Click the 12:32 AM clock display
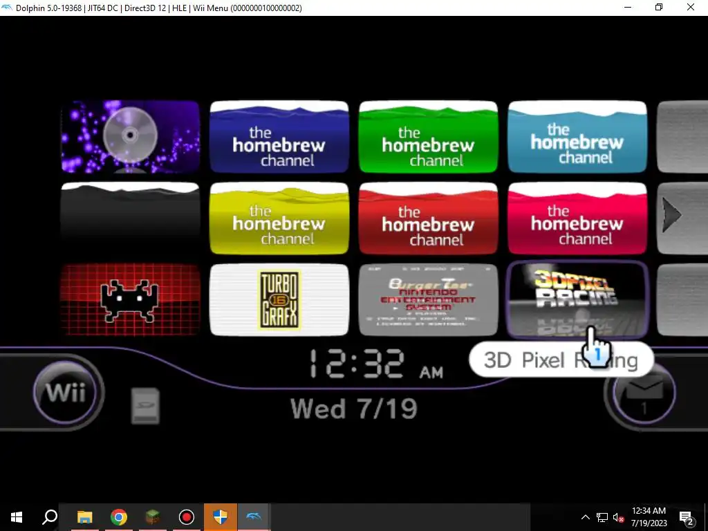The width and height of the screenshot is (708, 531). coord(376,364)
